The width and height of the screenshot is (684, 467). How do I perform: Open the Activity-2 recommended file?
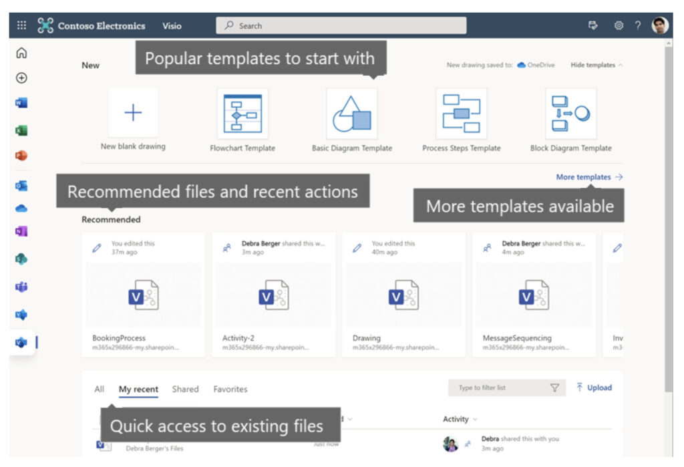[x=273, y=295]
